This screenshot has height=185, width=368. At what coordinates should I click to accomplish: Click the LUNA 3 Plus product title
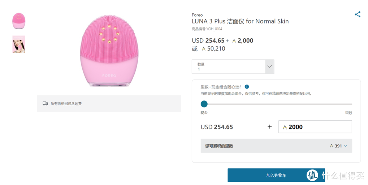[240, 21]
